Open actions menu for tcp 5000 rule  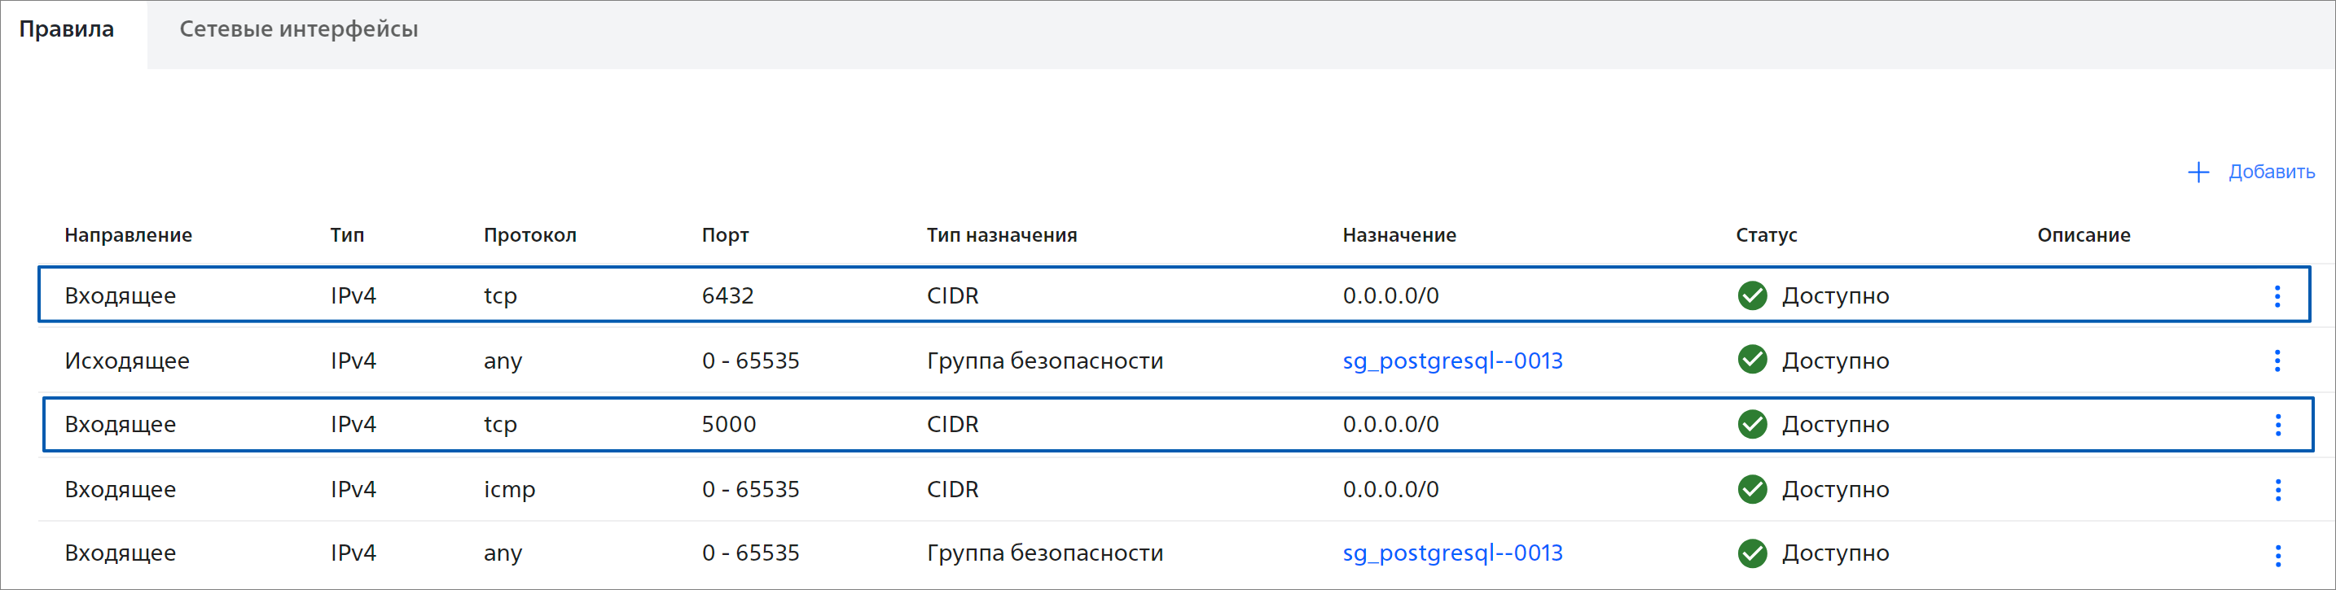coord(2277,425)
